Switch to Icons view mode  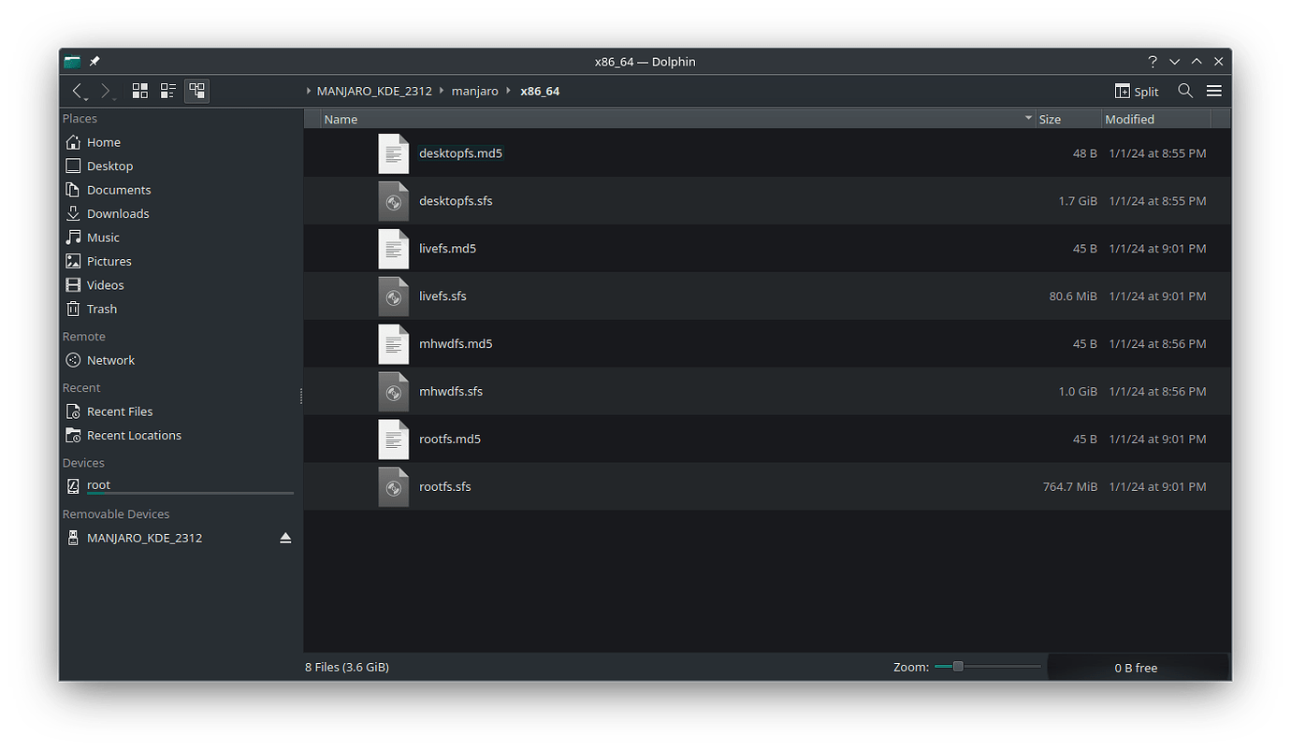(x=140, y=91)
